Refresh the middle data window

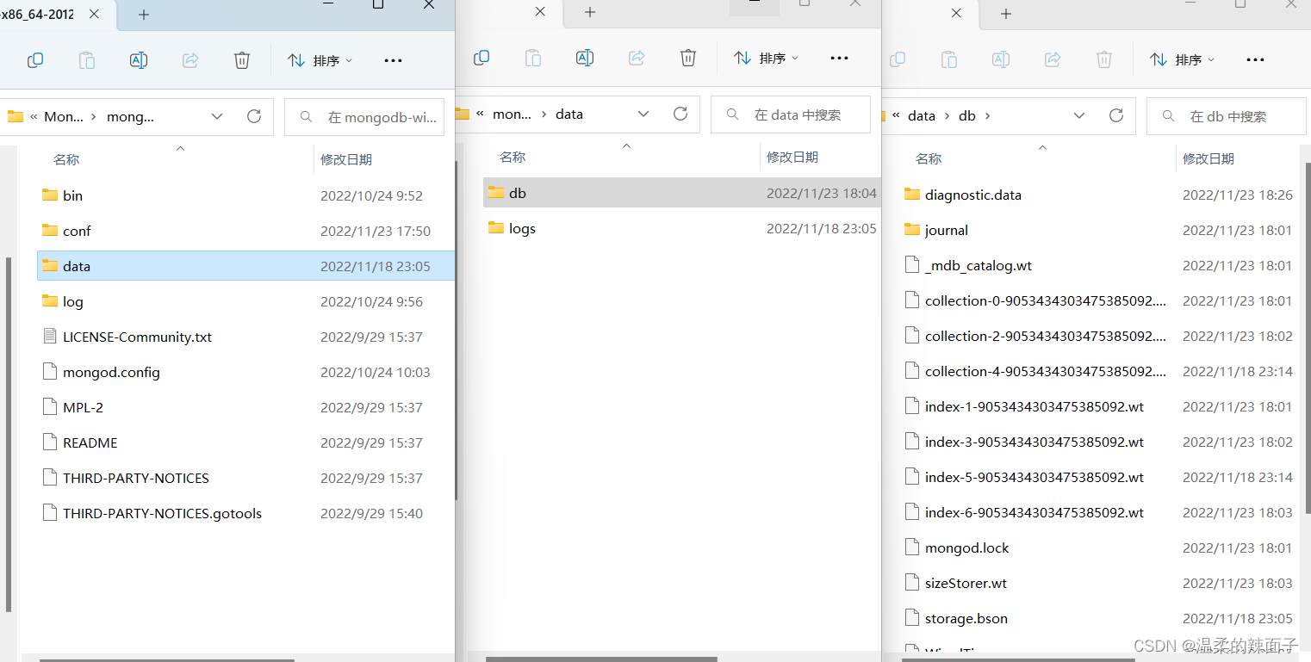(680, 114)
